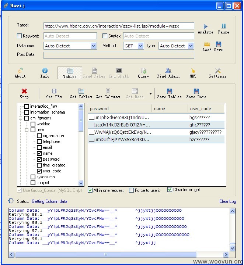244x265 pixels.
Task: Uncheck the password column checkbox
Action: pyautogui.click(x=39, y=159)
